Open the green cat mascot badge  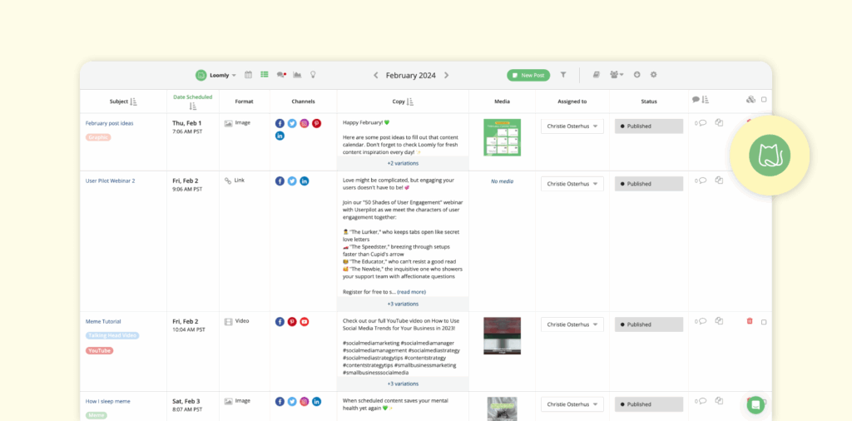pos(770,156)
